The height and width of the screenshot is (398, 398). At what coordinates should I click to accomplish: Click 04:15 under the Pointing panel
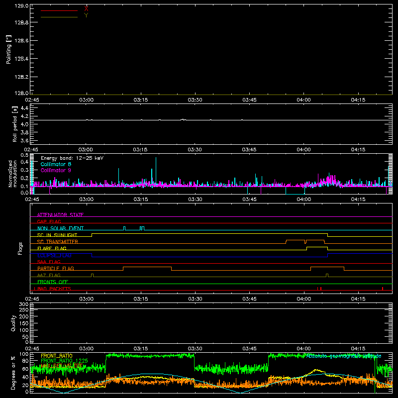358,100
